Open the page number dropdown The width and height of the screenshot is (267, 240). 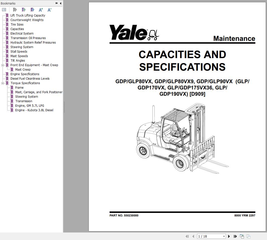pos(224,236)
